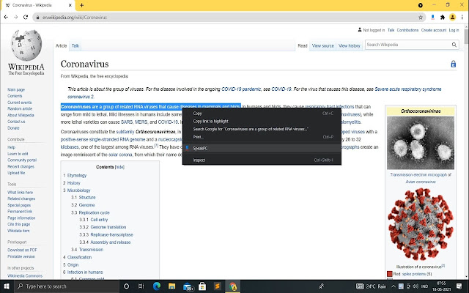Show hidden system tray icons

pos(394,286)
